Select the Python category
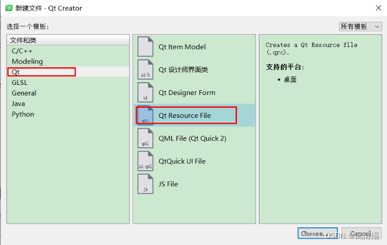Image resolution: width=387 pixels, height=245 pixels. click(68, 114)
